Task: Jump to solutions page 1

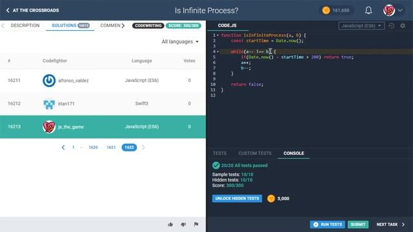Action: [73, 148]
